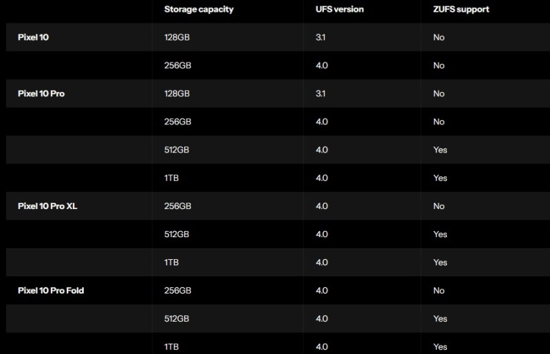Click the No ZUFS cell in Pixel 10 row

click(439, 37)
